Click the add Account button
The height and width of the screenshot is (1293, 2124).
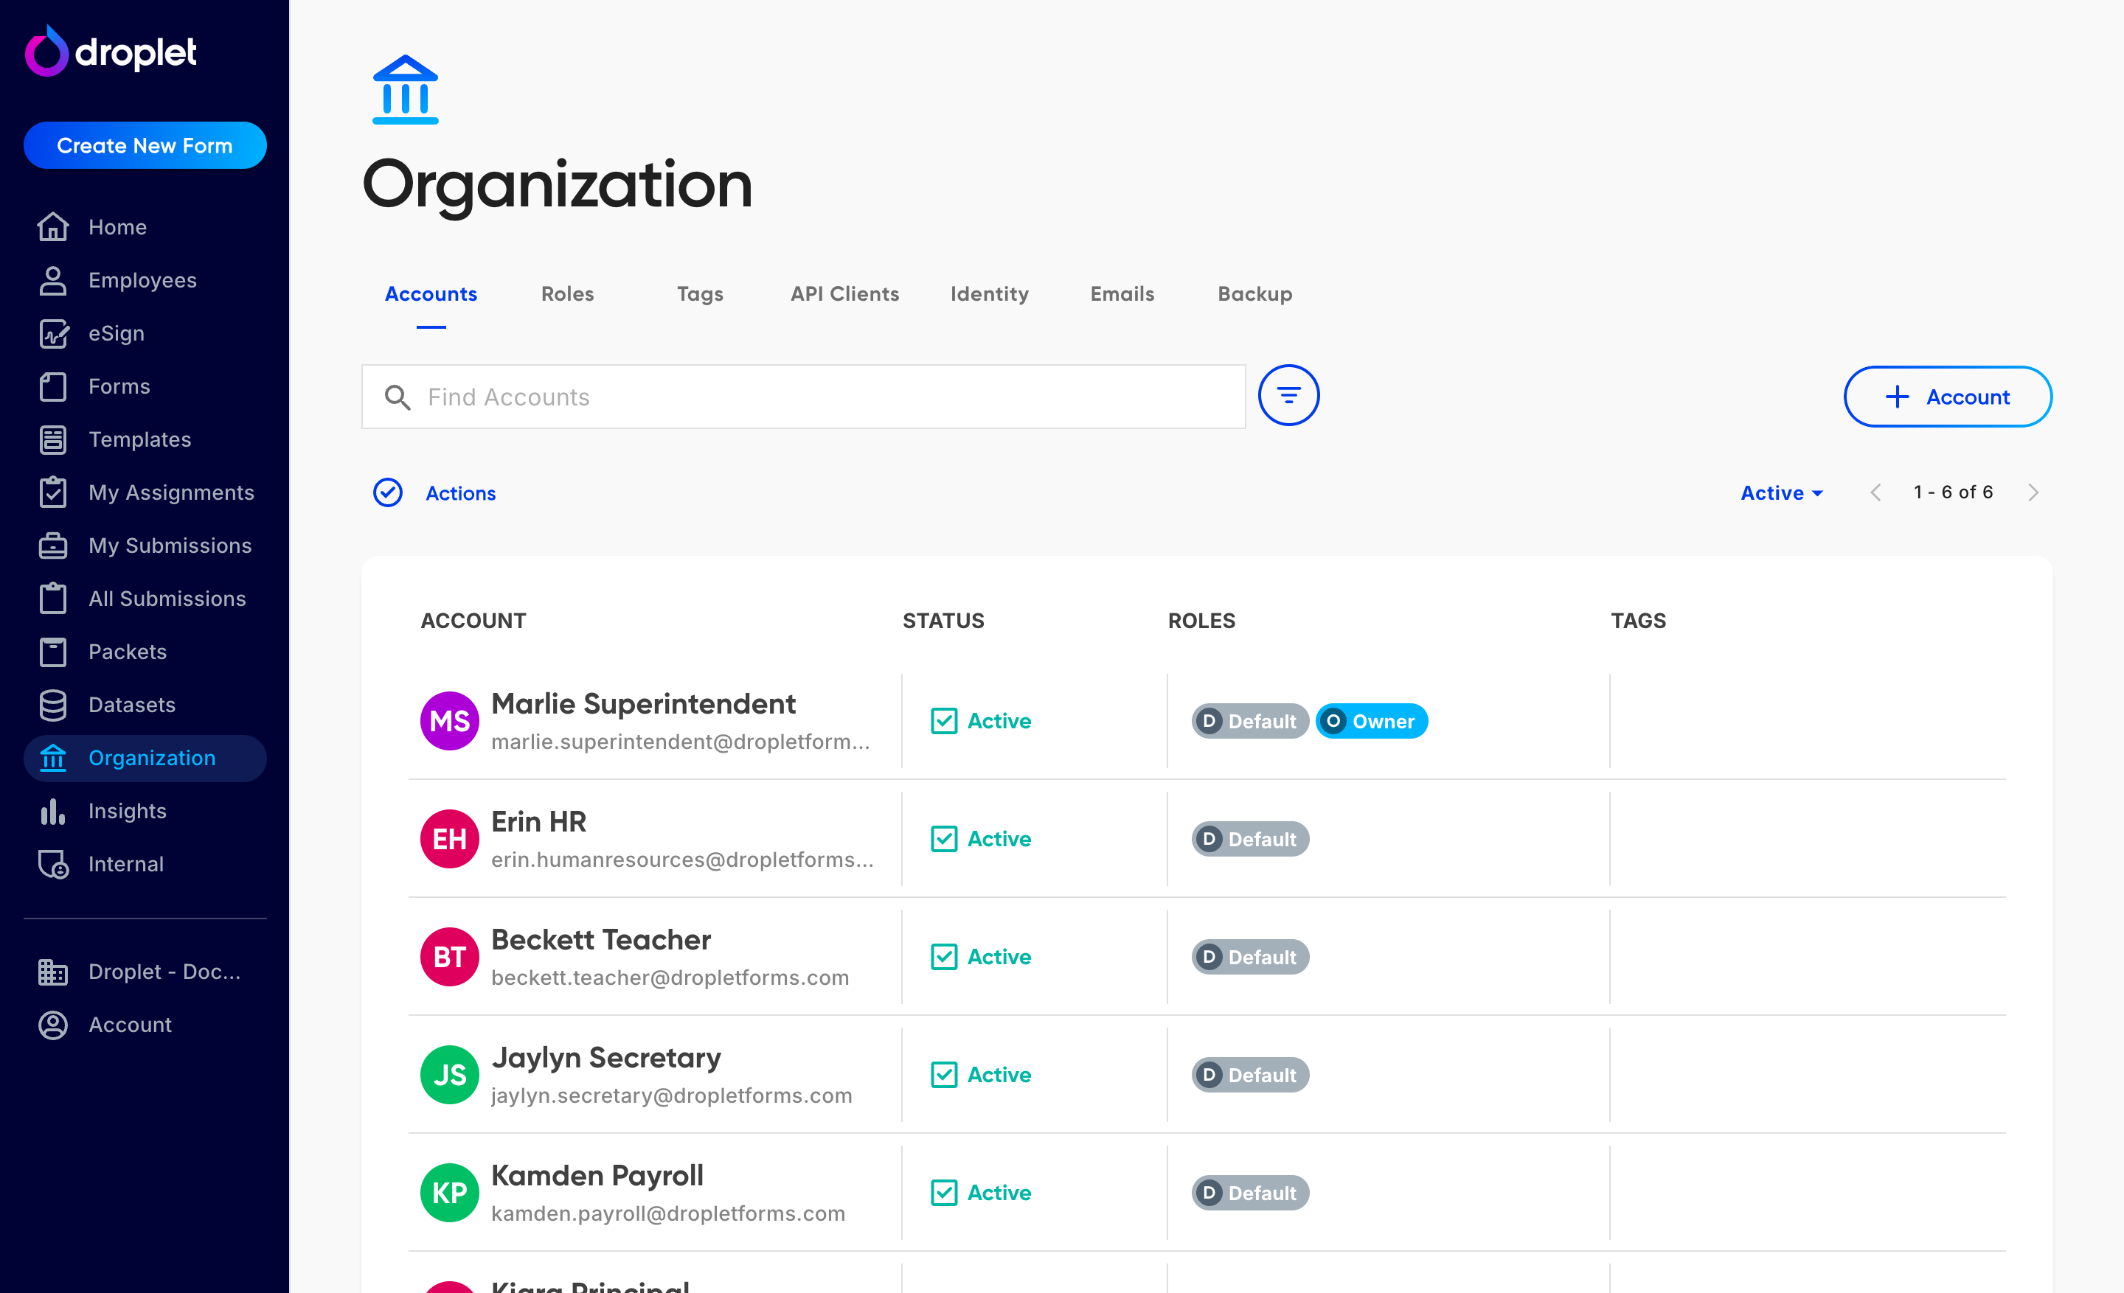click(x=1947, y=397)
